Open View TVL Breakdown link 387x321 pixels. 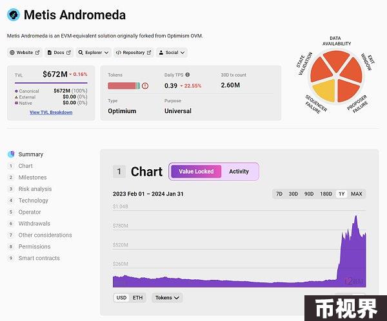(51, 112)
